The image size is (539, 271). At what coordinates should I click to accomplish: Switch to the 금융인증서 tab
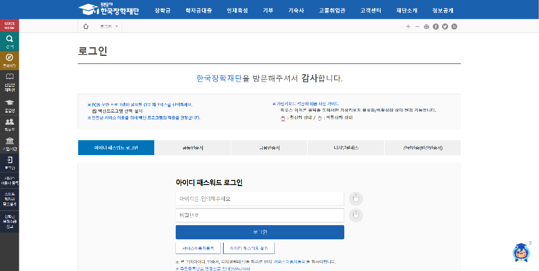click(x=269, y=148)
